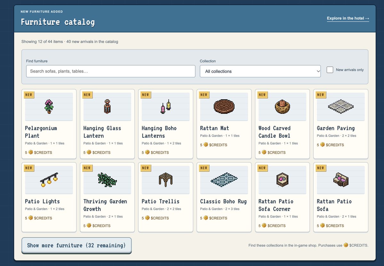
Task: Click the coin icon on Pelargonium Plant price
Action: 31,152
